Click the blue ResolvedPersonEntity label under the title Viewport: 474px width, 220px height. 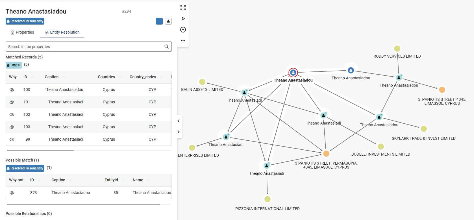(25, 21)
